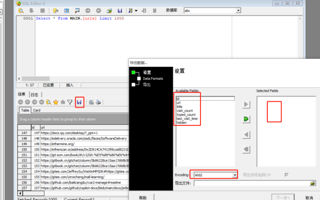Select the 导出 step in wizard tree
The width and height of the screenshot is (320, 200).
(147, 85)
